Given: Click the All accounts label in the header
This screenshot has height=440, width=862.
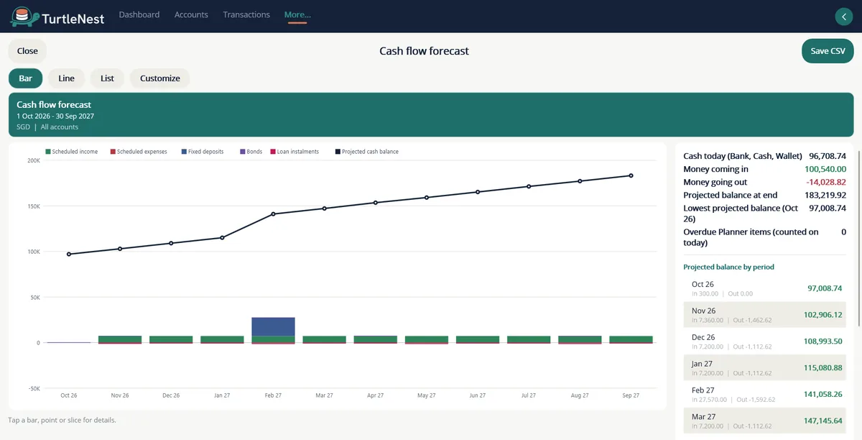Looking at the screenshot, I should click(x=60, y=127).
